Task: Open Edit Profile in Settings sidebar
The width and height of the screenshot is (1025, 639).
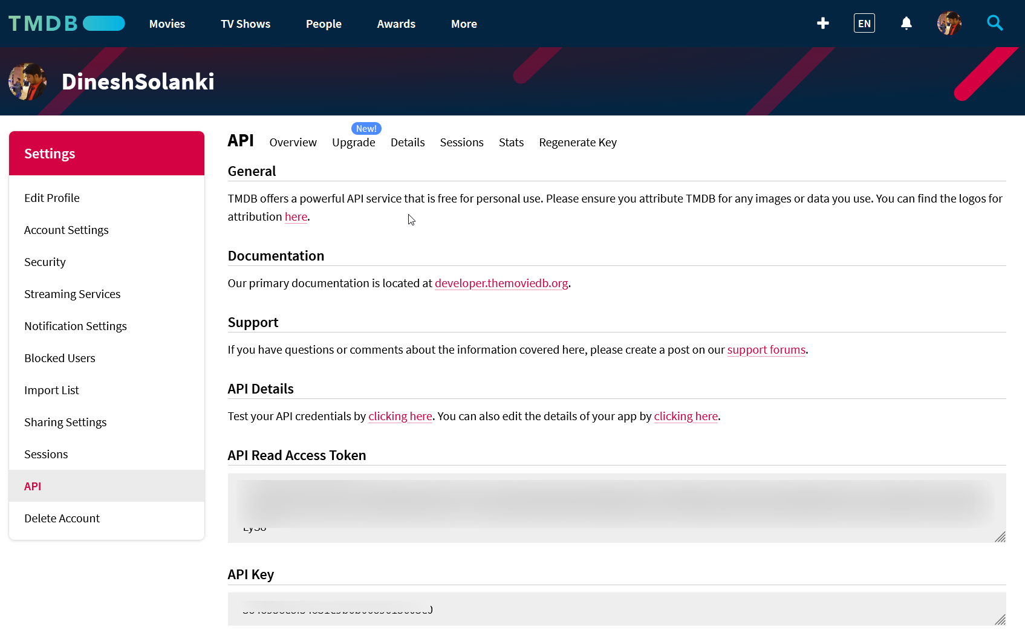Action: [x=107, y=198]
